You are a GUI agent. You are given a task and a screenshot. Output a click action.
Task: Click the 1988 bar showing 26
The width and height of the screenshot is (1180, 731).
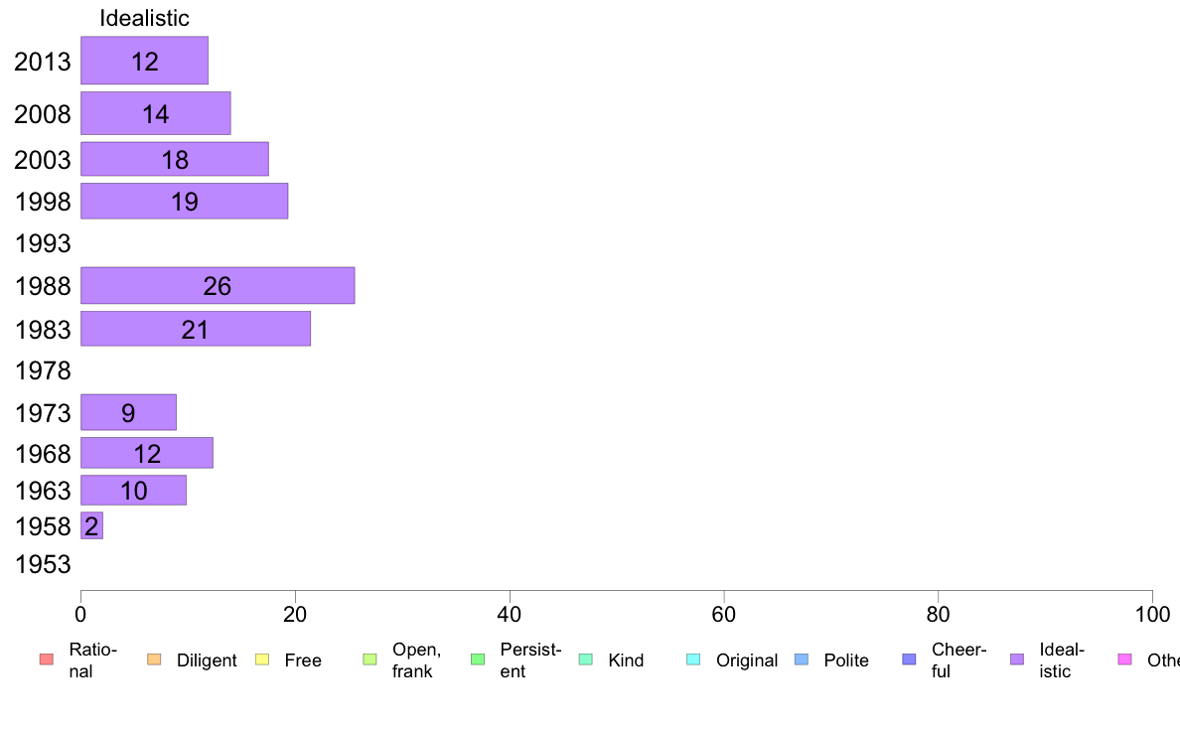coord(218,285)
